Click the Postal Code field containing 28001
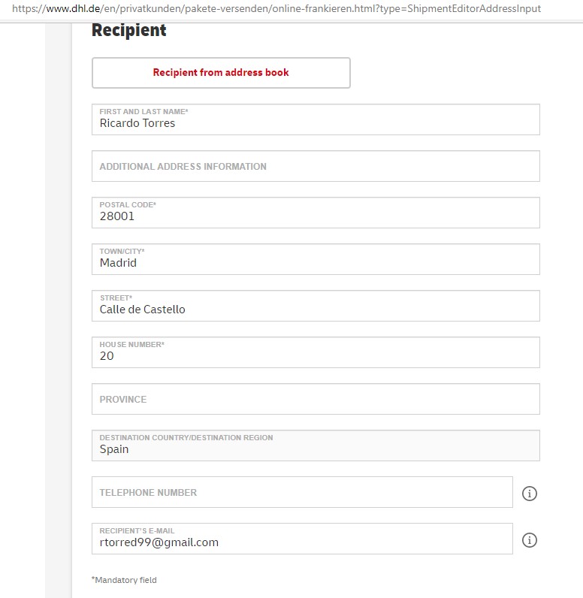Image resolution: width=583 pixels, height=598 pixels. 316,213
